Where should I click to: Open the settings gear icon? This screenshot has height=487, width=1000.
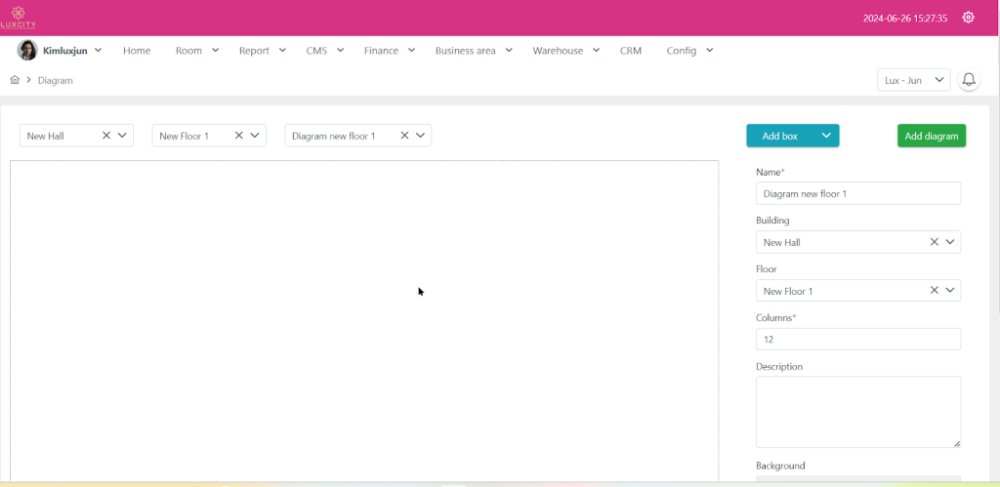[x=968, y=18]
